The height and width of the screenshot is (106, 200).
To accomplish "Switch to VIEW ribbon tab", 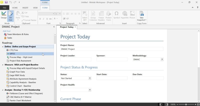I will click(x=35, y=8).
